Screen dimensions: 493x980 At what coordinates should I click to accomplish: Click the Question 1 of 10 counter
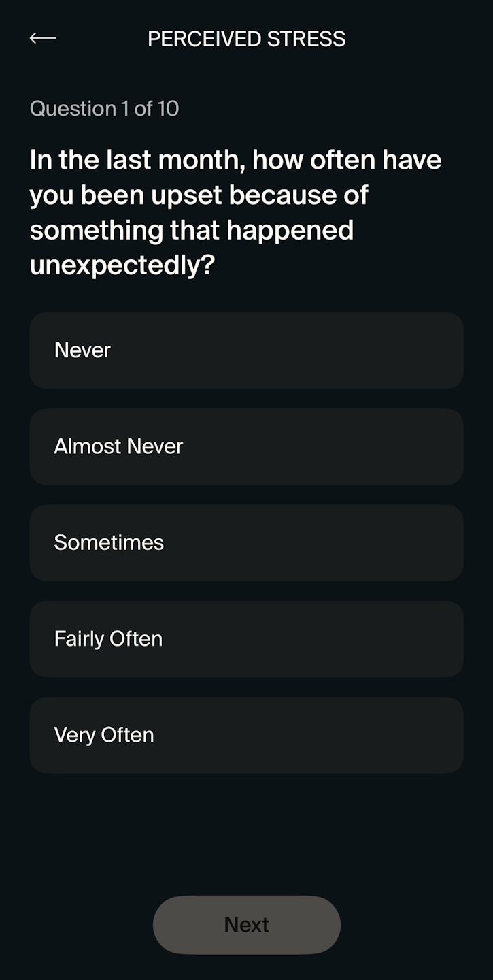click(x=104, y=109)
